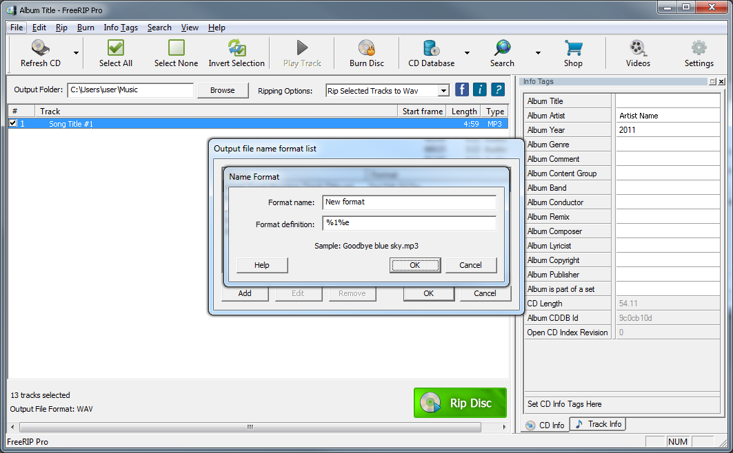733x453 pixels.
Task: Click the Invert Selection icon
Action: click(237, 48)
